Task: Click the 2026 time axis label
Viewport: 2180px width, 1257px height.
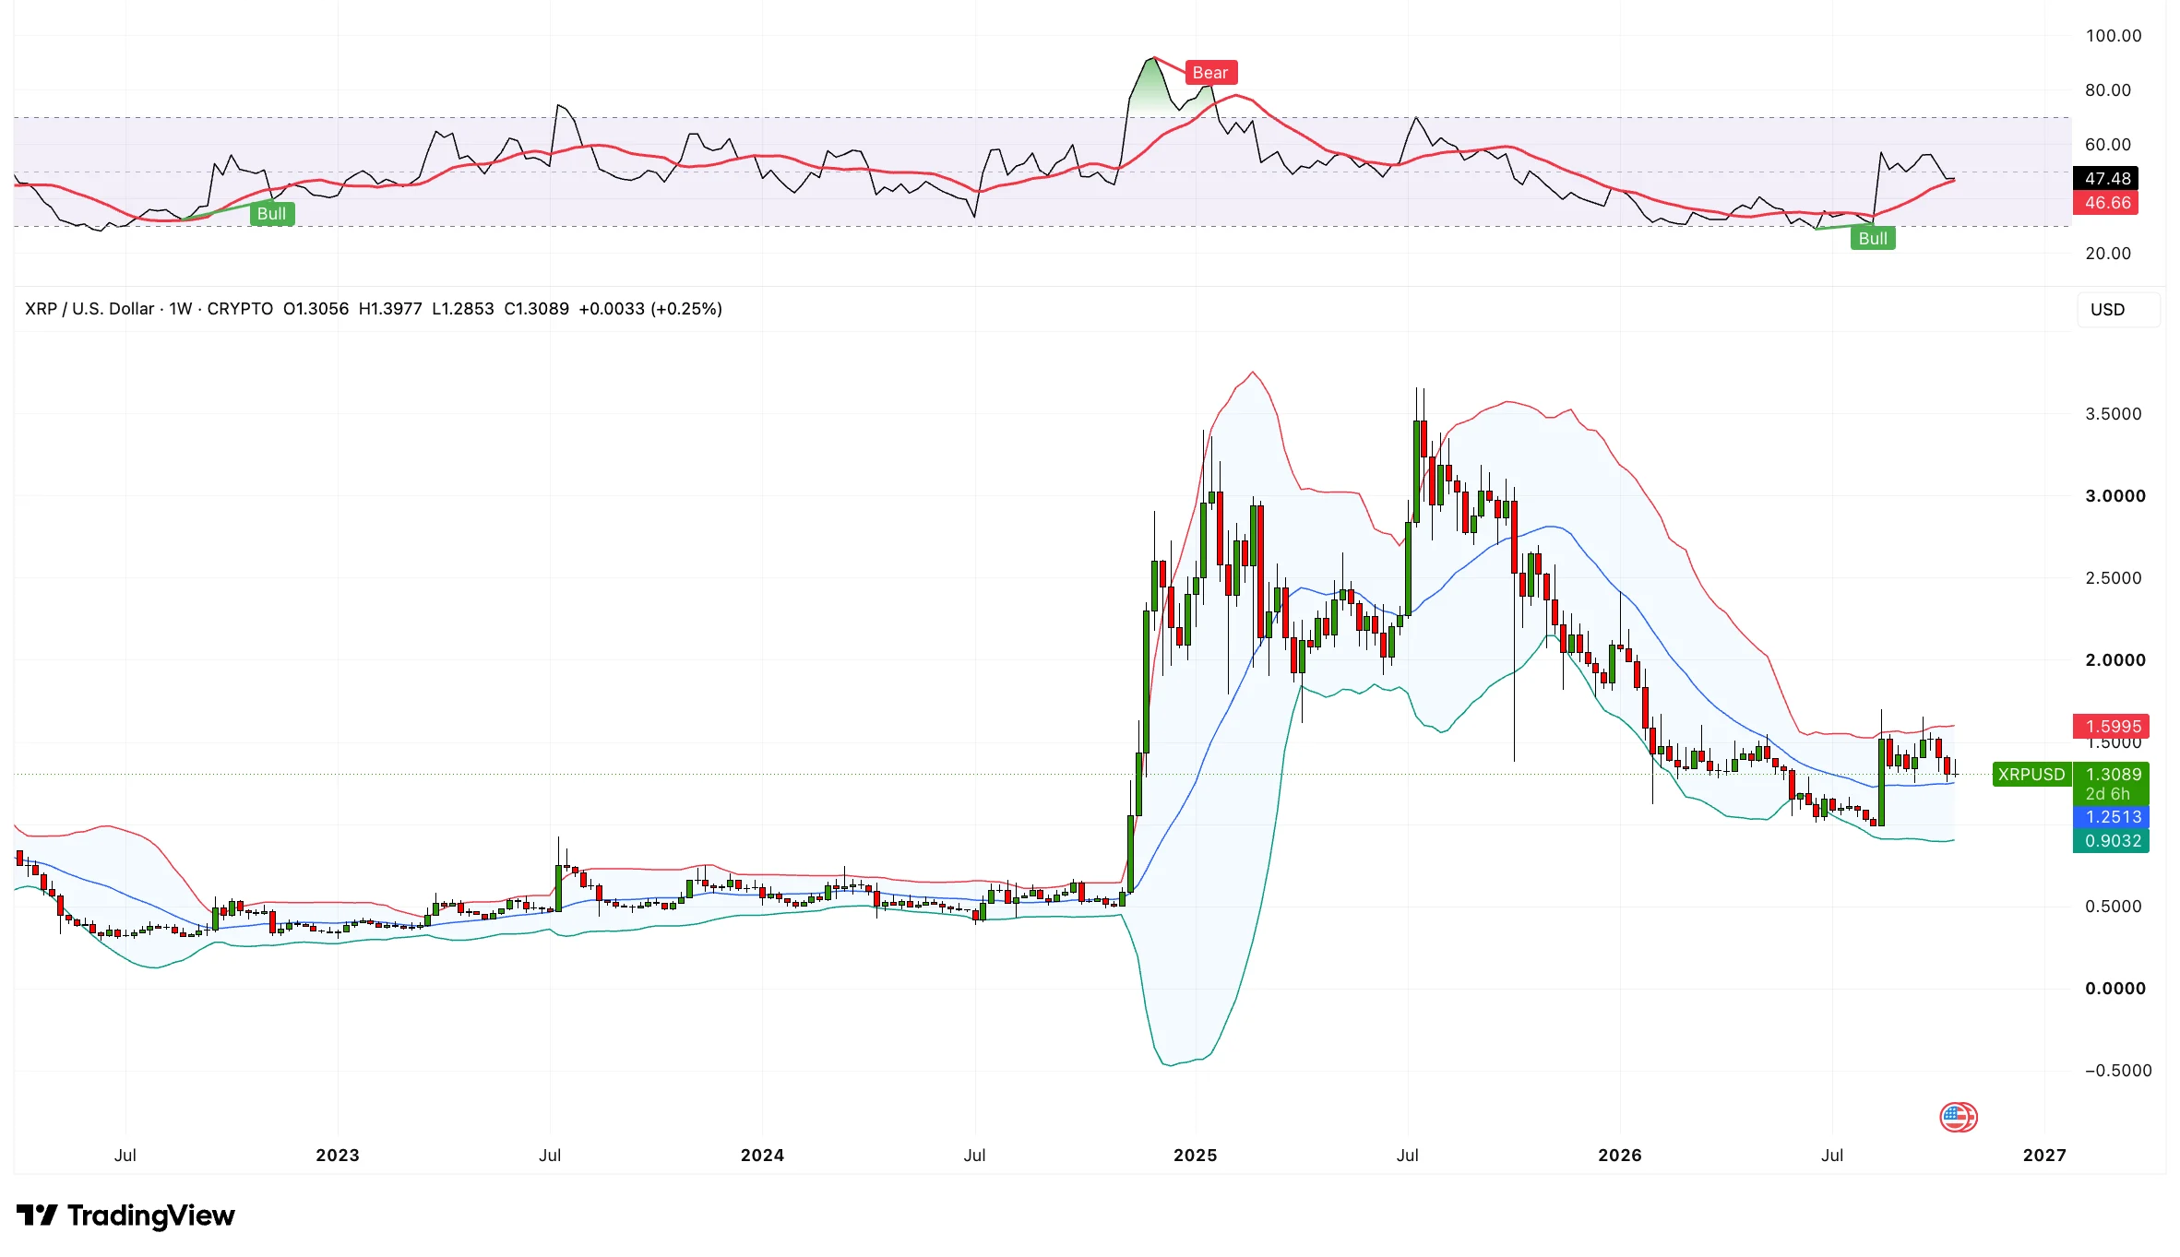Action: [1620, 1156]
